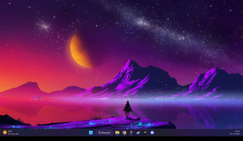The width and height of the screenshot is (243, 141).
Task: Launch File Explorer from the taskbar
Action: 117,133
